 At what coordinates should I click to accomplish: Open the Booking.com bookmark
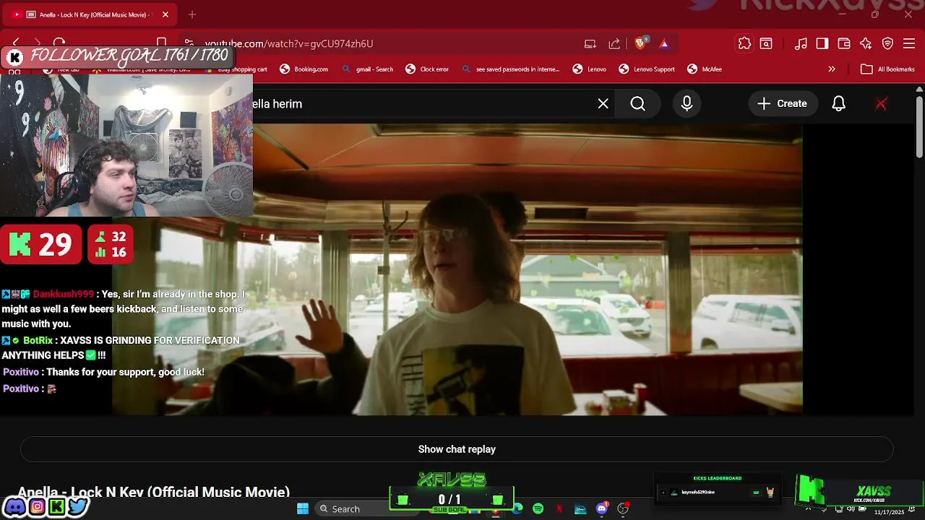point(304,69)
